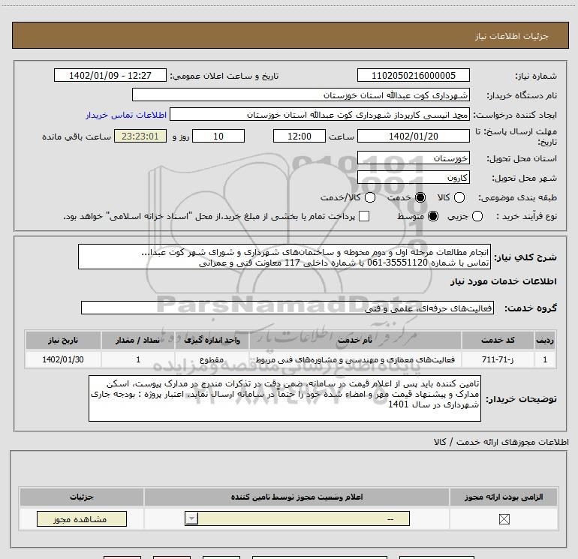Click the need date cell 1402/01/30
578x559 pixels.
(x=63, y=359)
